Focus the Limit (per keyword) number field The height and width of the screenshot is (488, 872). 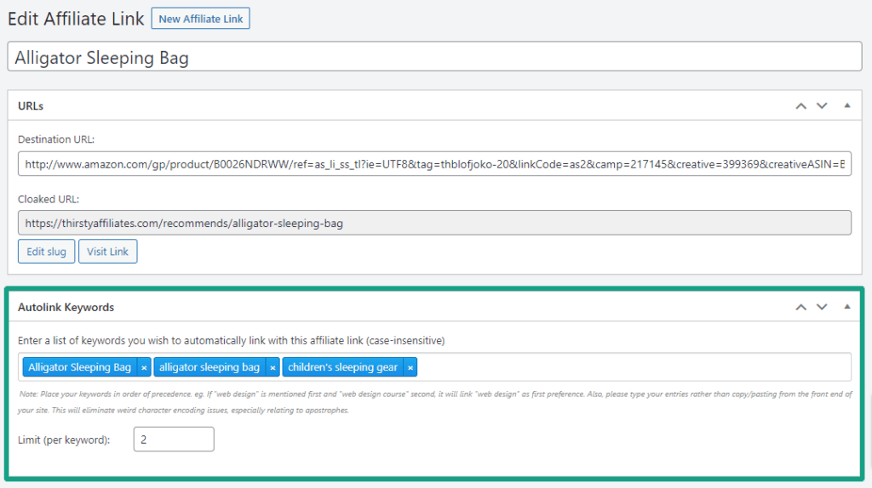(174, 440)
